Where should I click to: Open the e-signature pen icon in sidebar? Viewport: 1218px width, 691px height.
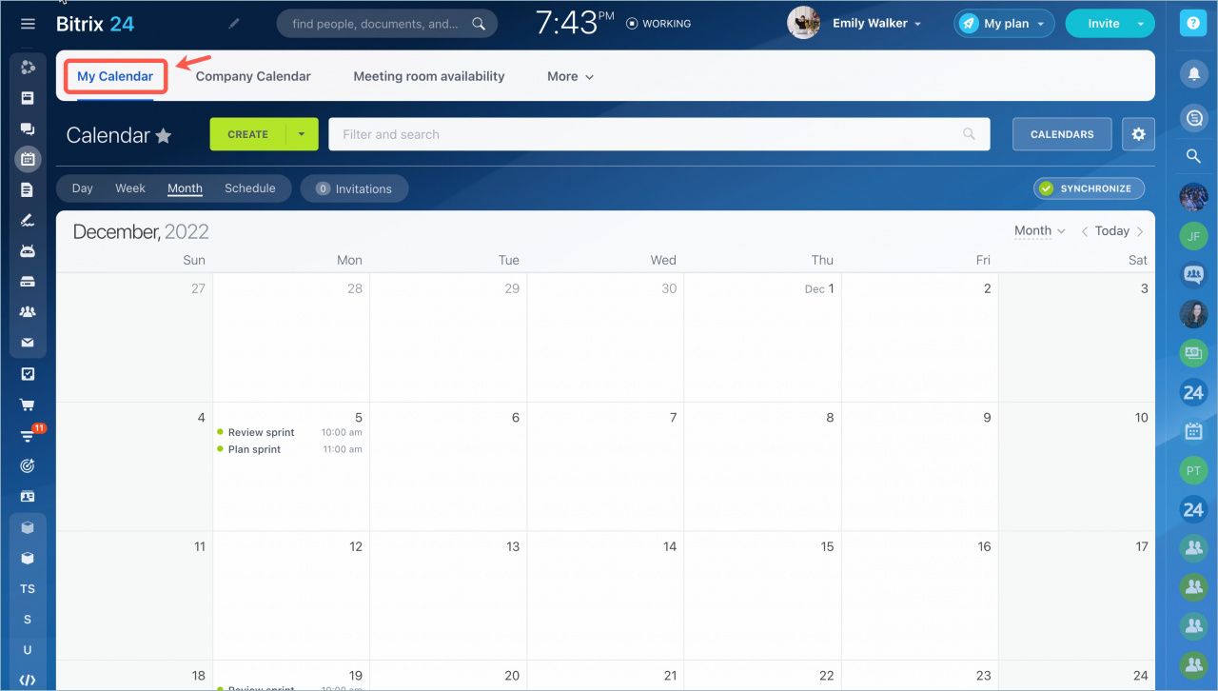(28, 220)
